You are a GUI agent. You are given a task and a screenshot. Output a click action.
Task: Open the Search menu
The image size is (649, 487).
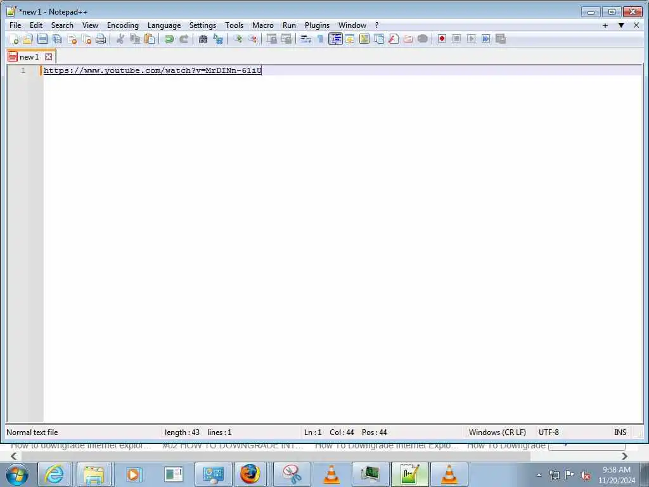[62, 25]
